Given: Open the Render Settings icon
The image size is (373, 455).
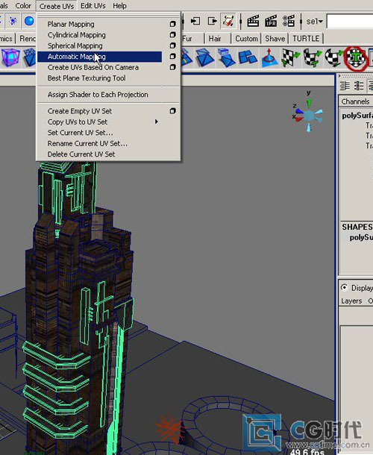Looking at the screenshot, I should pos(289,21).
